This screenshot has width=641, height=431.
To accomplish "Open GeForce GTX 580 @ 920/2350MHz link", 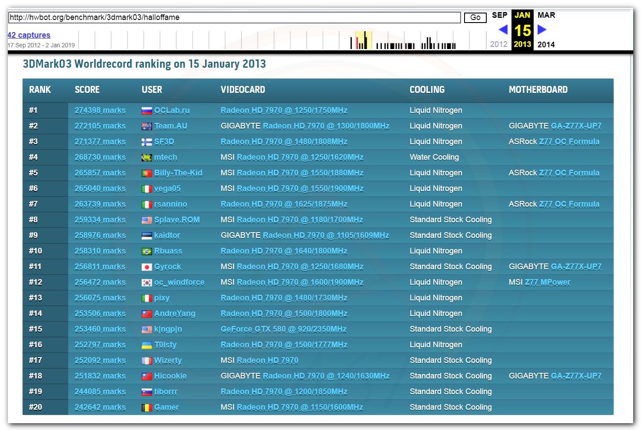I will point(283,329).
